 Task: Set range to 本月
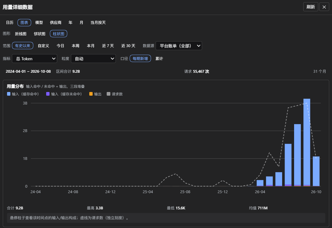coord(90,46)
